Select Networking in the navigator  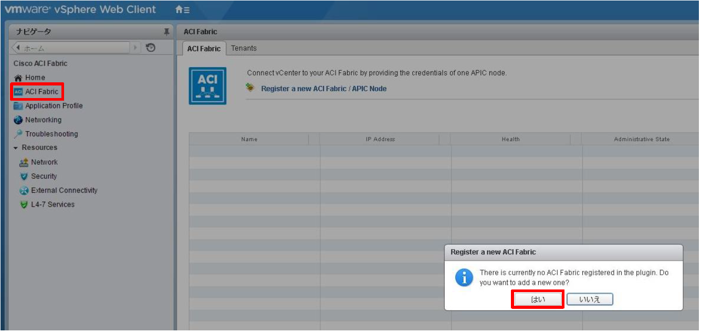(x=44, y=120)
